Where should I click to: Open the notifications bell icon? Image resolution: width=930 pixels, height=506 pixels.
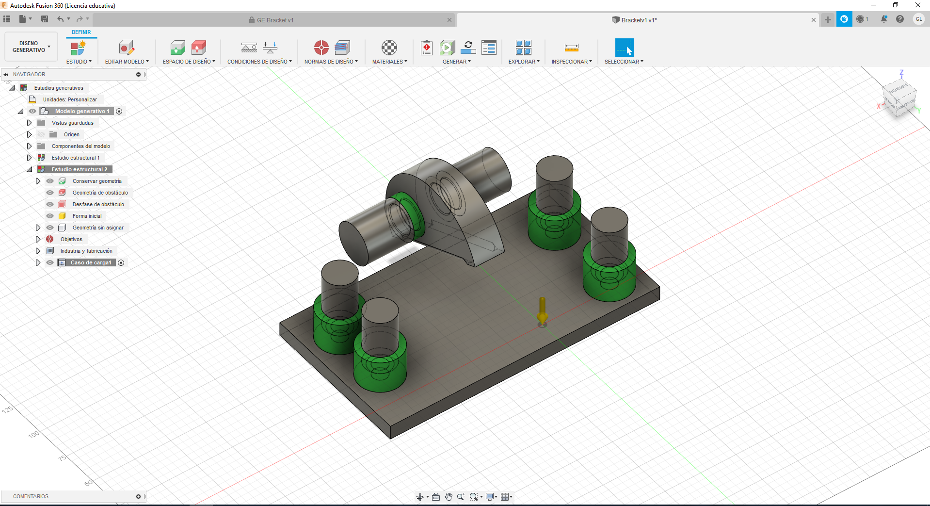tap(884, 19)
